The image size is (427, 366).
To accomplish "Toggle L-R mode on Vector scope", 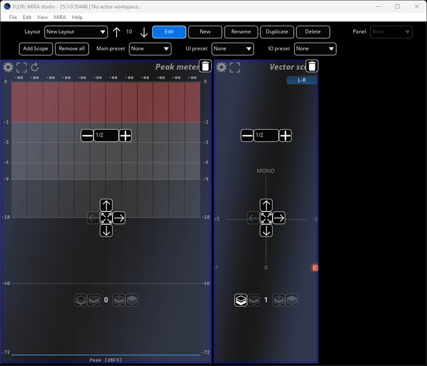I will pyautogui.click(x=302, y=80).
